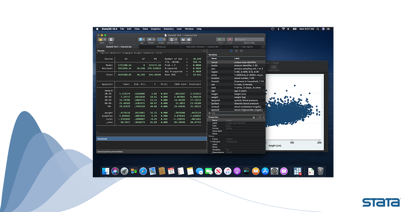Open the File menu
The image size is (405, 212).
pyautogui.click(x=122, y=29)
